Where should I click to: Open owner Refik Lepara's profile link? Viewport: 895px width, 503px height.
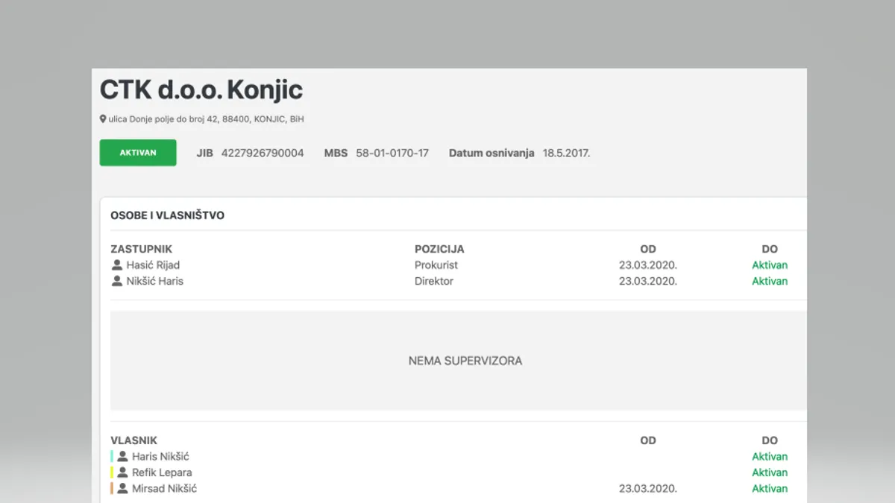tap(162, 473)
